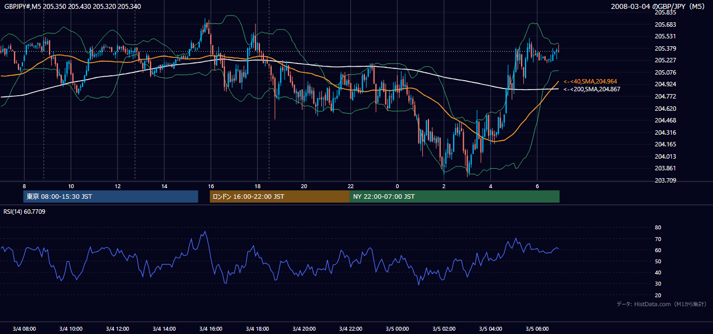Click the GBPJPY#,M5 chart title text
This screenshot has height=334, width=713.
[x=73, y=6]
